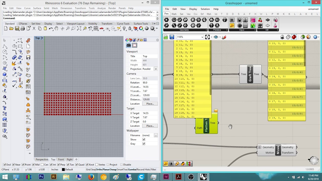The image size is (322, 181).
Task: Open Photoshop from the taskbar
Action: (x=41, y=177)
